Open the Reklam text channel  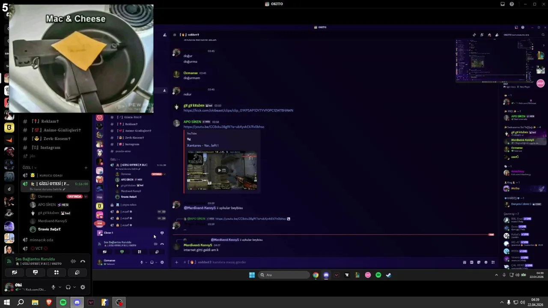click(x=55, y=121)
